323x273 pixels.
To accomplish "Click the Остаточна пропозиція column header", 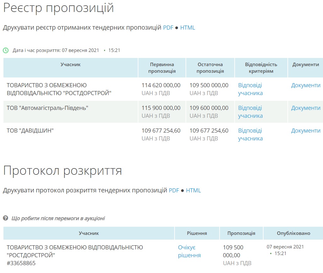I will point(210,68).
